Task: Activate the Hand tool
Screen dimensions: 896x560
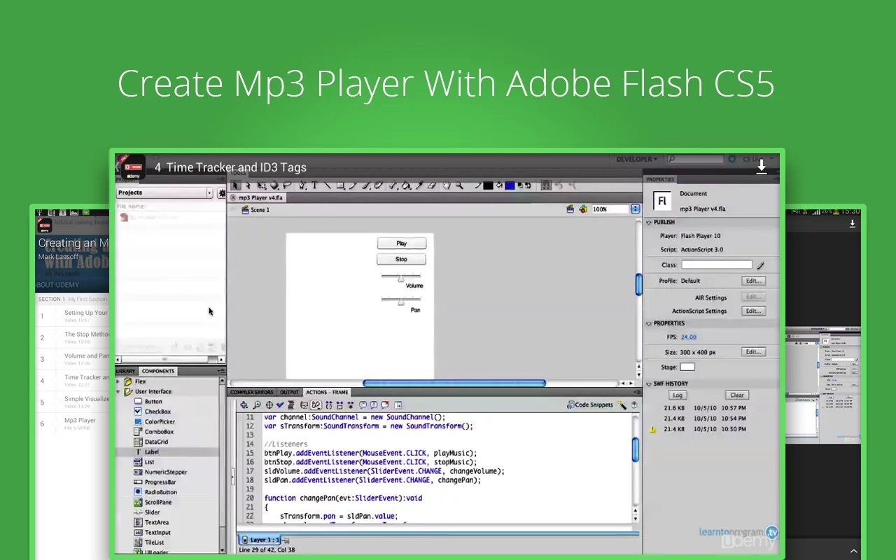Action: [x=447, y=185]
